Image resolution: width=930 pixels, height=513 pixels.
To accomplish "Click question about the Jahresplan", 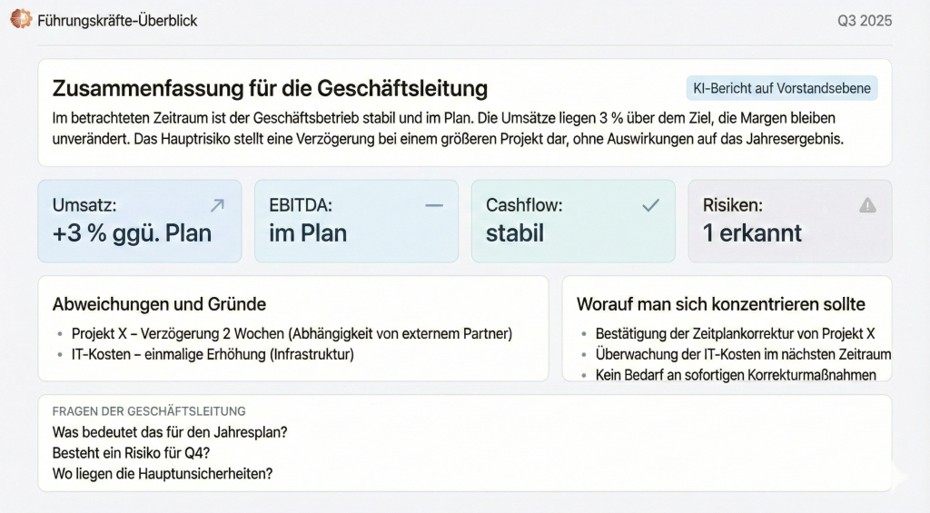I will (176, 431).
